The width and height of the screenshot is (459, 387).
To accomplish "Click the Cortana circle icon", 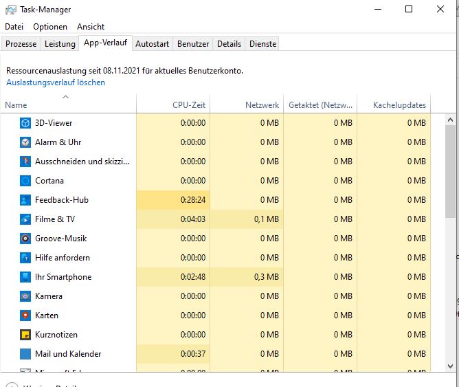I will (25, 181).
